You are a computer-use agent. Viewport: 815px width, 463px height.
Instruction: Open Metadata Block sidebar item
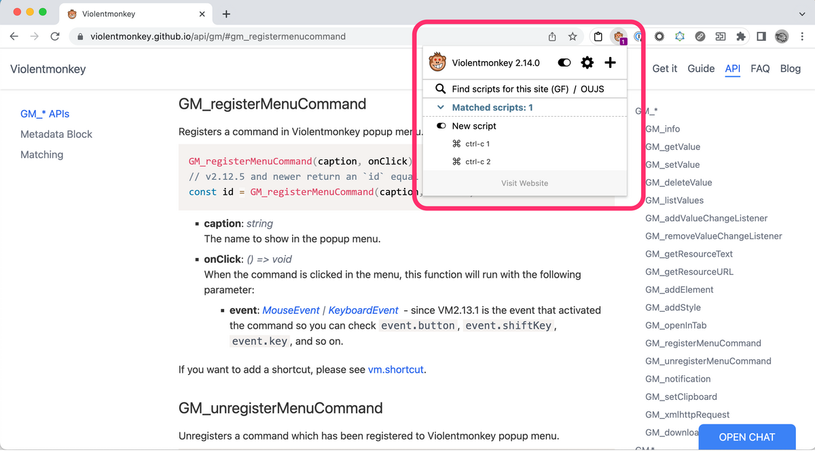point(56,134)
